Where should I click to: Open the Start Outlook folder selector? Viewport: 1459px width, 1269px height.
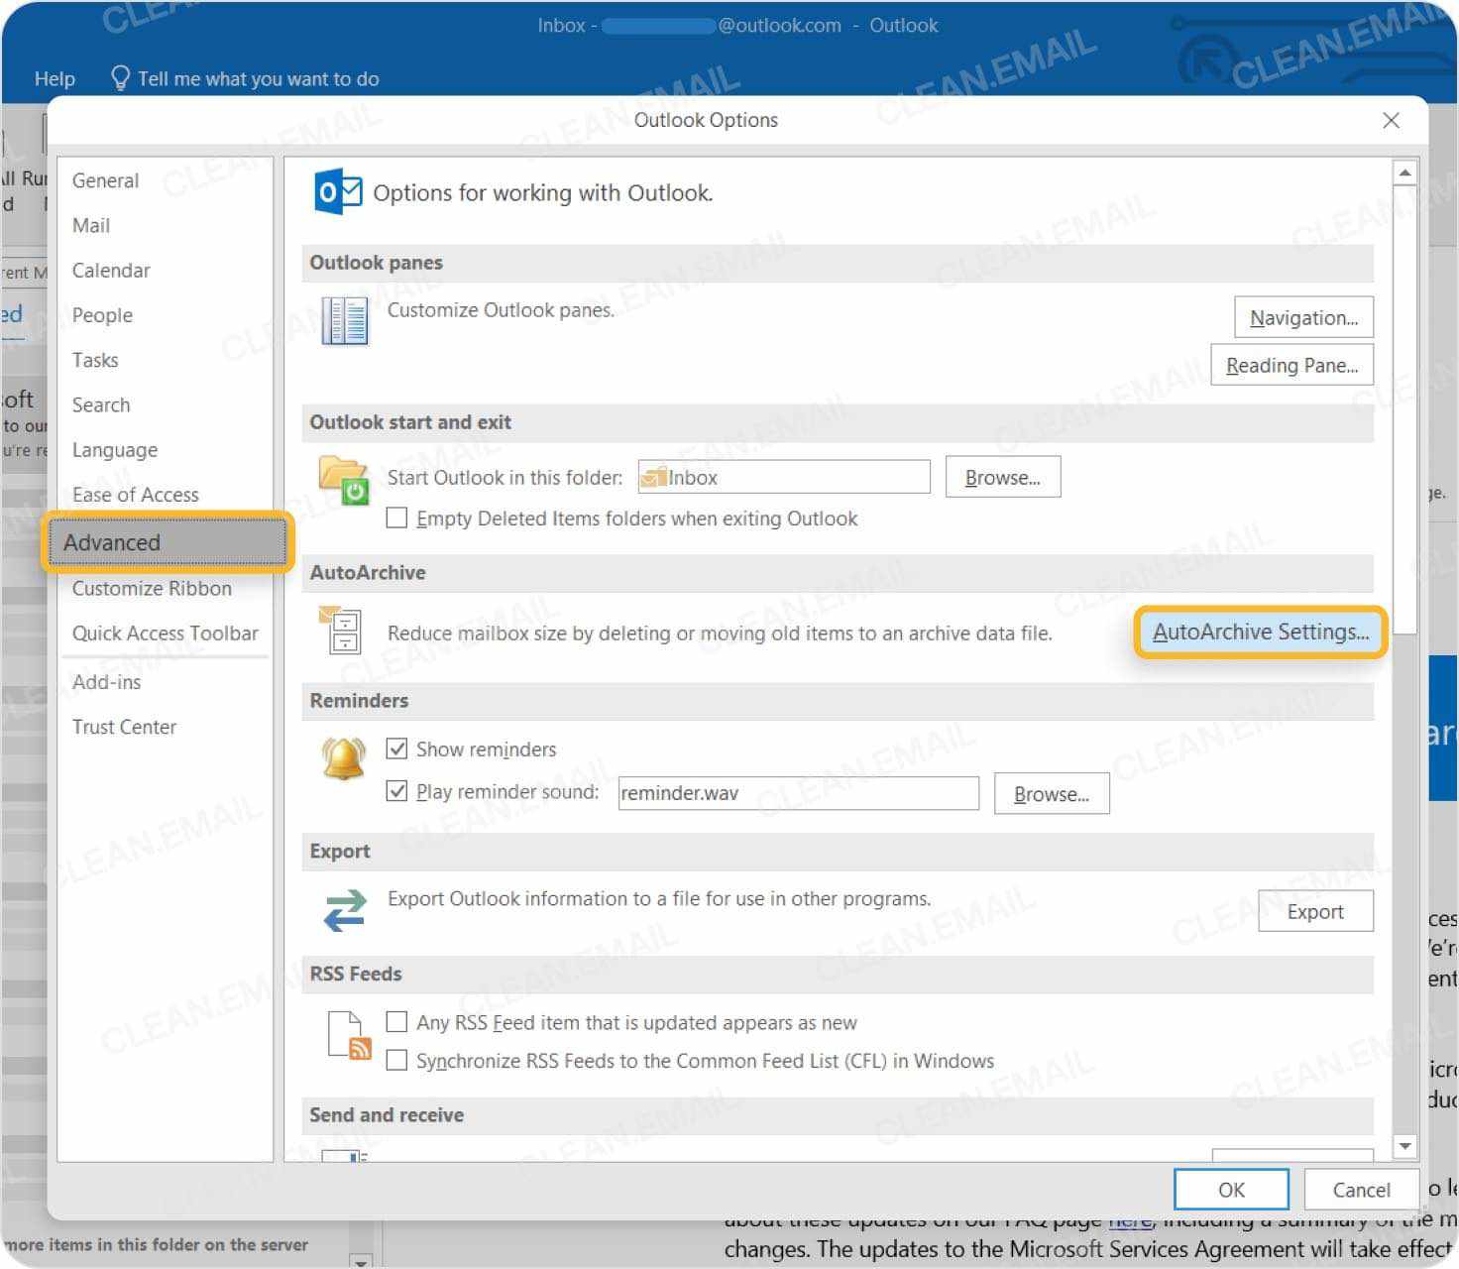(x=1002, y=477)
